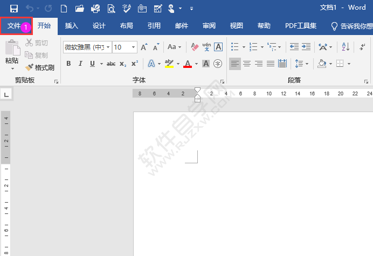Viewport: 373px width, 256px height.
Task: Open the 文件 (File) tab
Action: 14,25
